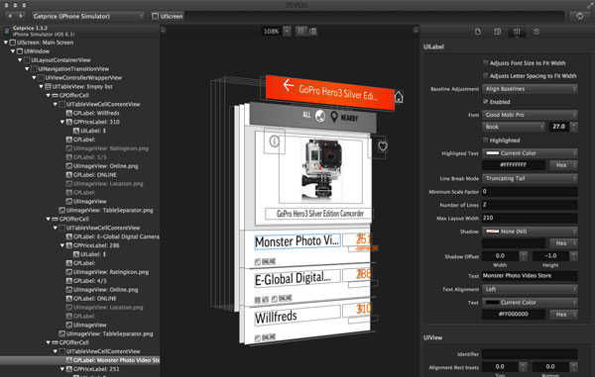The width and height of the screenshot is (595, 377).
Task: Open Baseline Adjustment Align Baselines dropdown
Action: (x=530, y=89)
